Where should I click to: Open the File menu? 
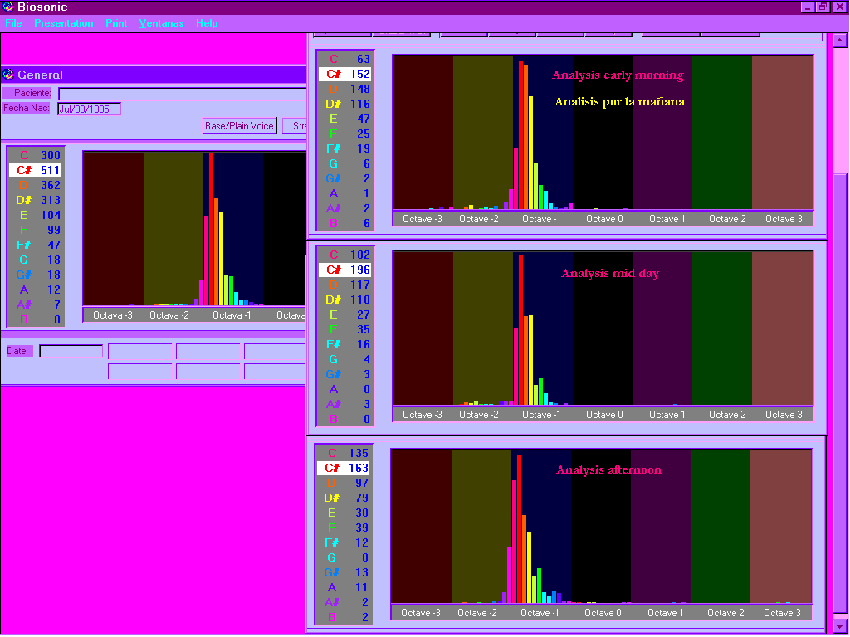(x=13, y=23)
